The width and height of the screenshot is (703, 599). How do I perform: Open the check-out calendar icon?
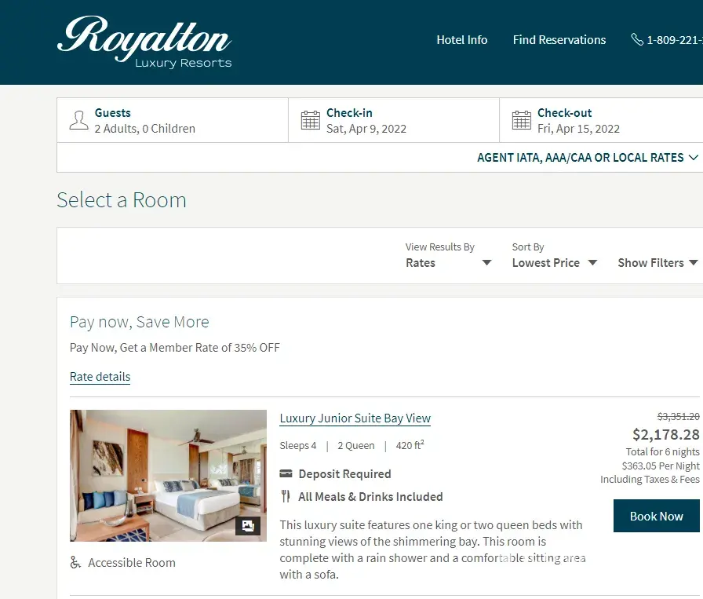522,120
